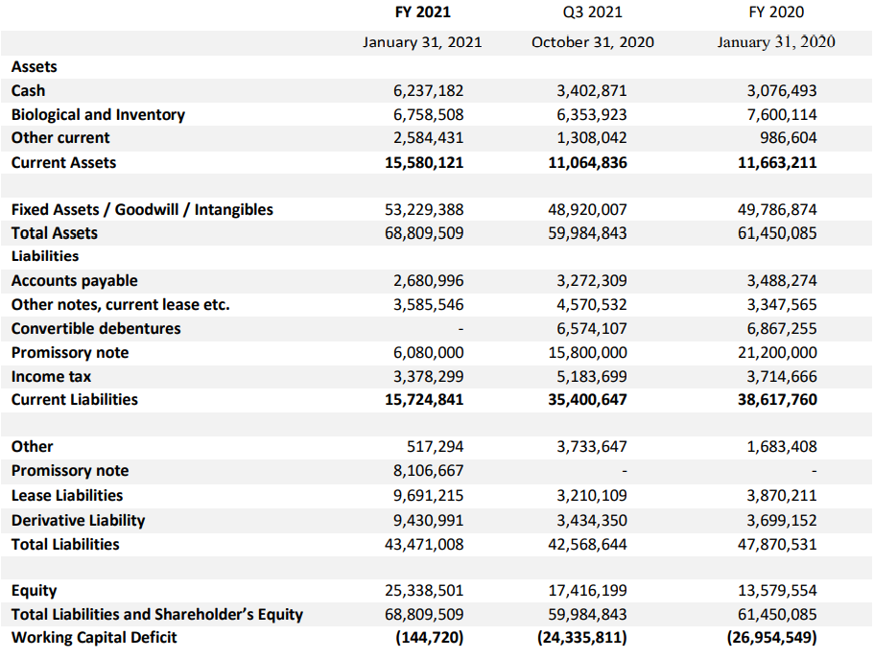Select Fixed Assets / Goodwill / Intangibles label
The height and width of the screenshot is (659, 874).
click(x=142, y=210)
